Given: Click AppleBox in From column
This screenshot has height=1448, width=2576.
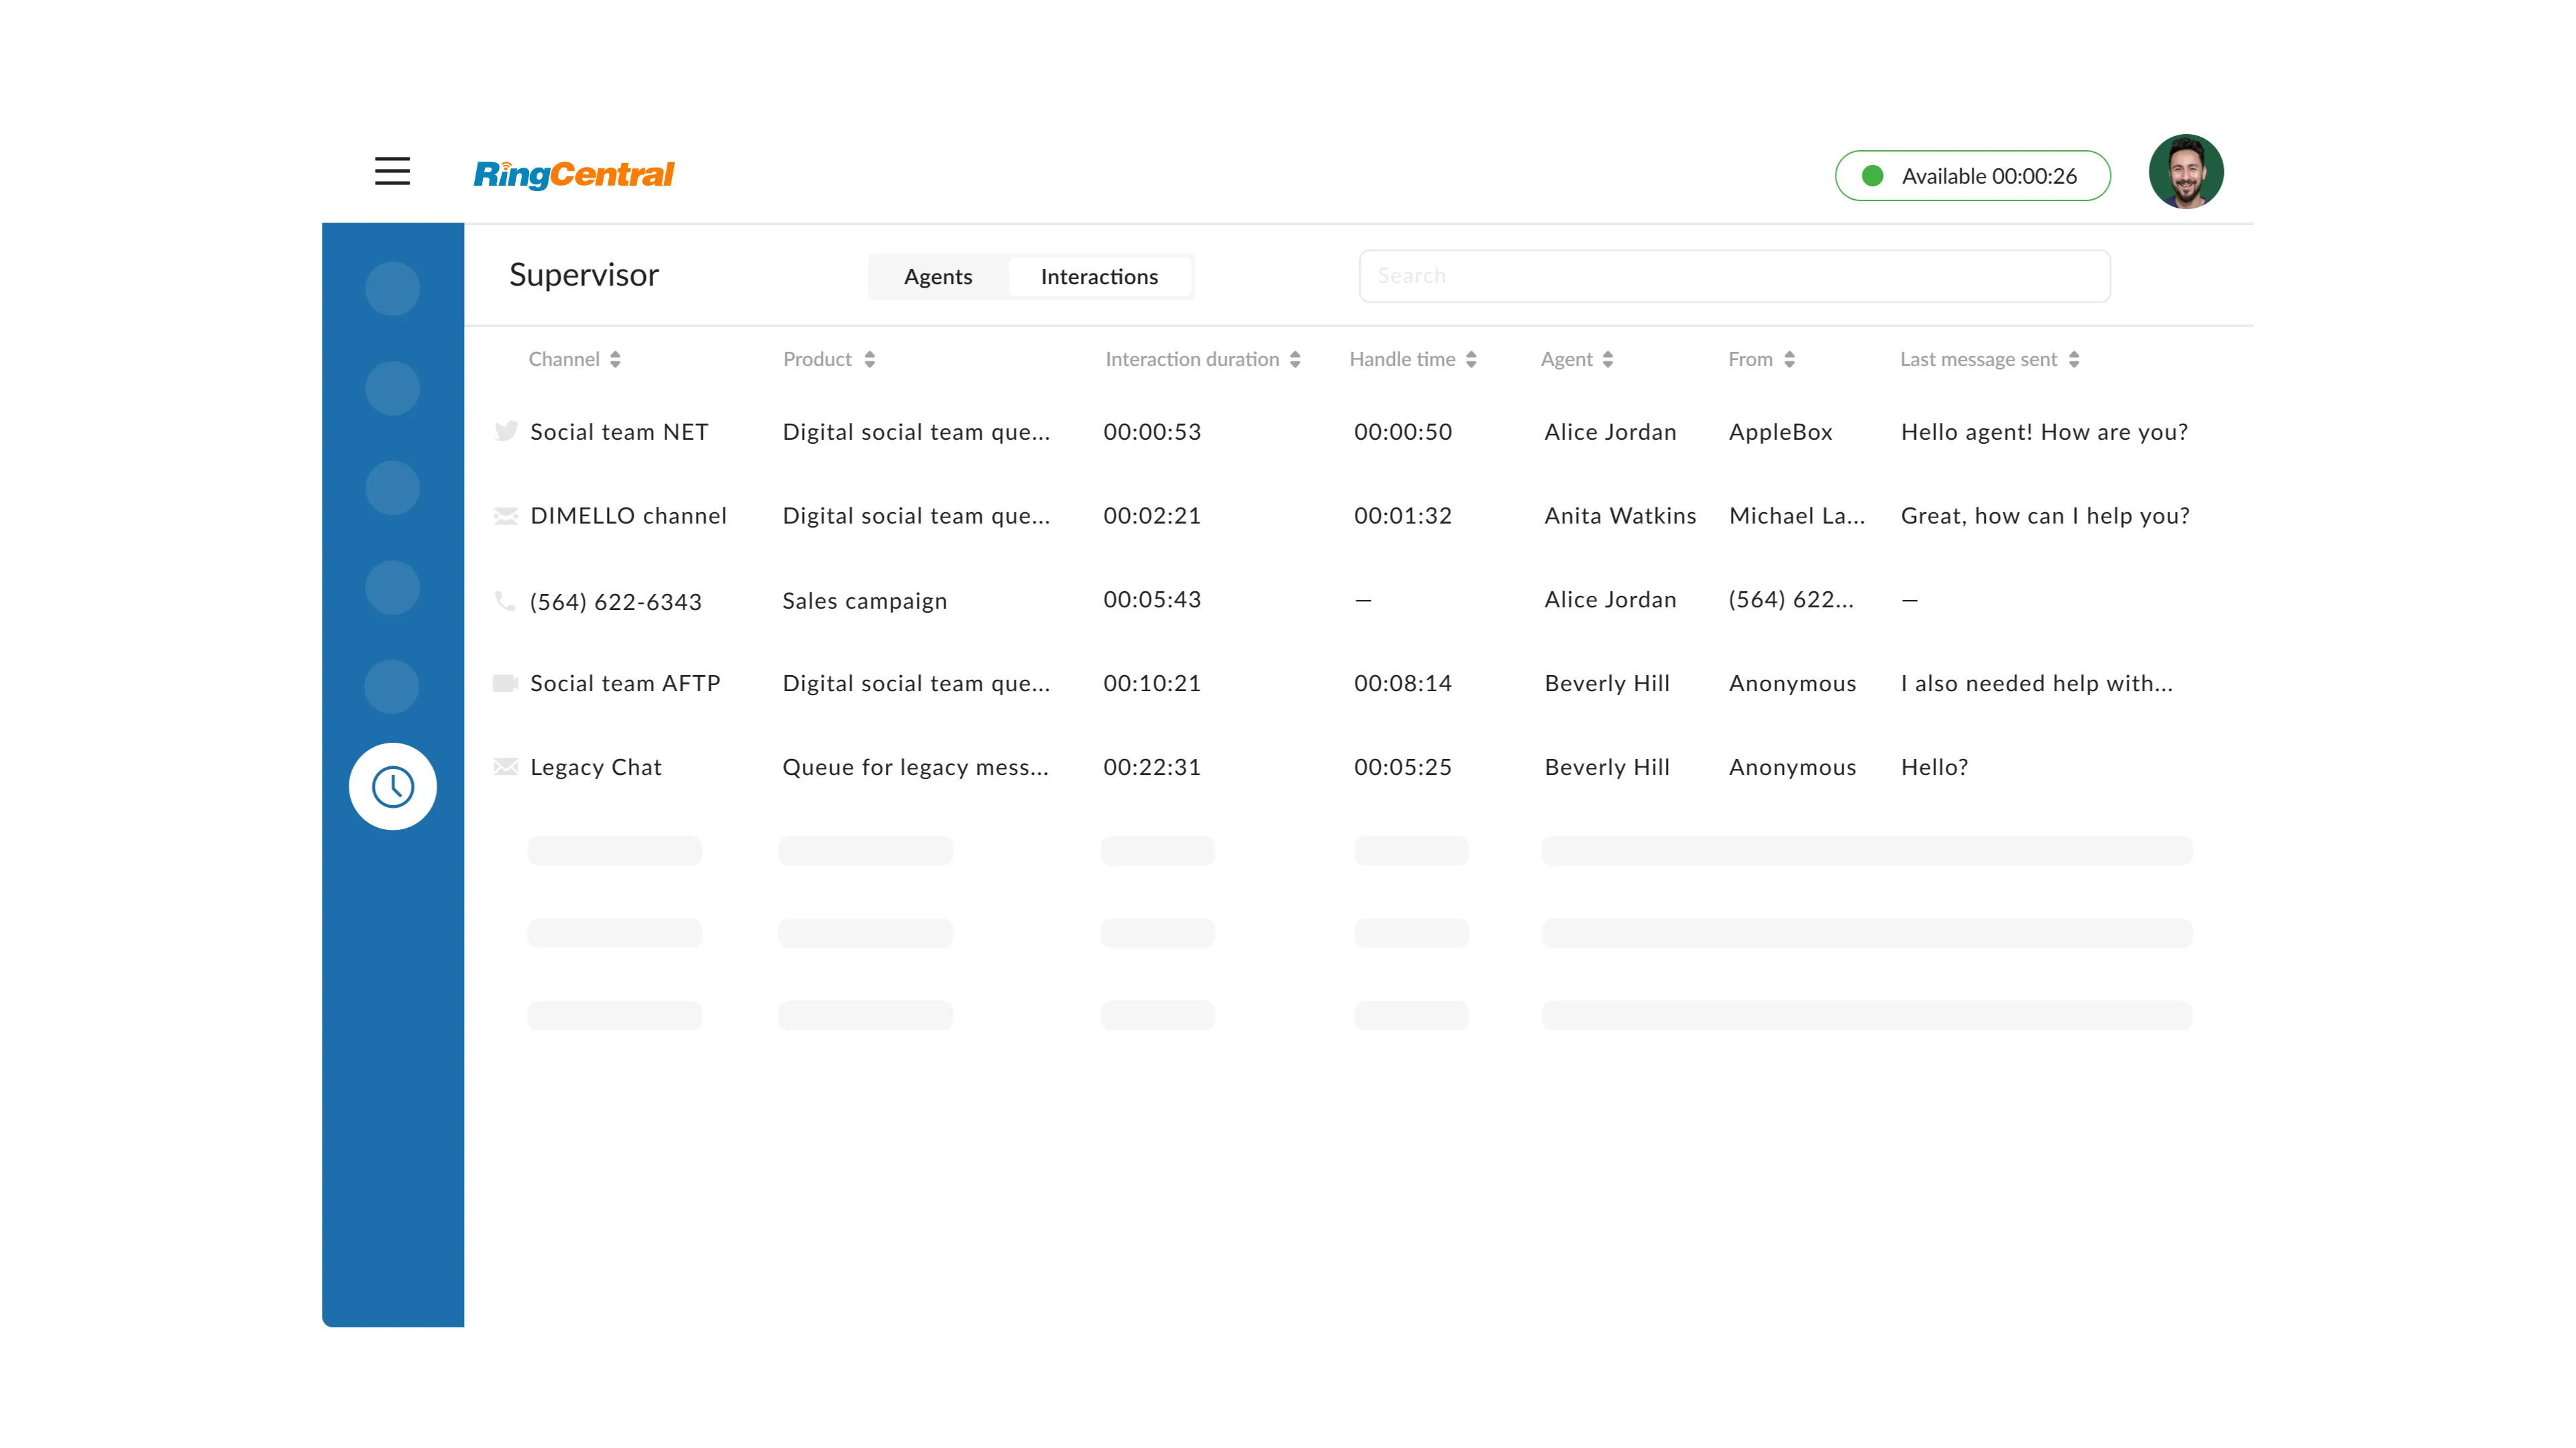Looking at the screenshot, I should pos(1780,432).
